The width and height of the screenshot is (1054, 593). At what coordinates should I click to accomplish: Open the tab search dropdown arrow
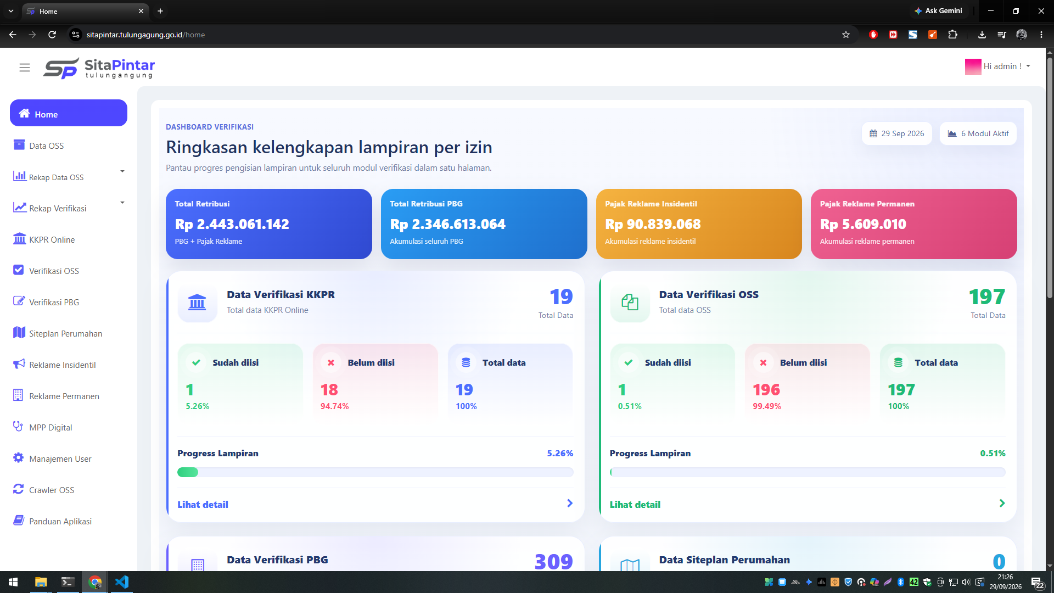coord(10,11)
